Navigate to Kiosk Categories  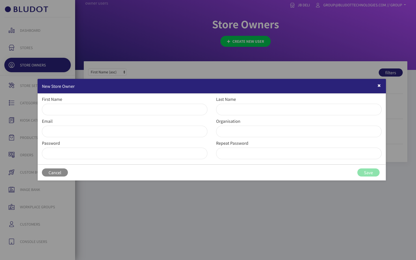(x=12, y=120)
